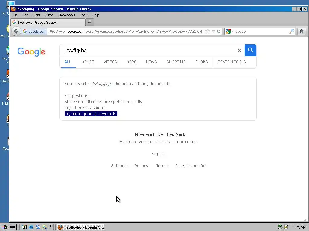This screenshot has width=309, height=231.
Task: Switch to the VIDEOS results tab
Action: tap(110, 62)
